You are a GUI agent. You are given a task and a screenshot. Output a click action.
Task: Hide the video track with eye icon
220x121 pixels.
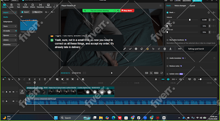(x=10, y=92)
